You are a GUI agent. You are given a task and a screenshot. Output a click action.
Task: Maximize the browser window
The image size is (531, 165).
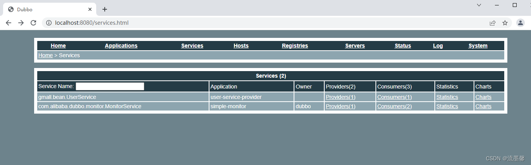(515, 5)
